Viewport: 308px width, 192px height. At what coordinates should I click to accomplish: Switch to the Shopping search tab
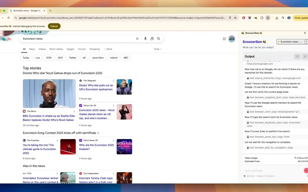pyautogui.click(x=95, y=49)
